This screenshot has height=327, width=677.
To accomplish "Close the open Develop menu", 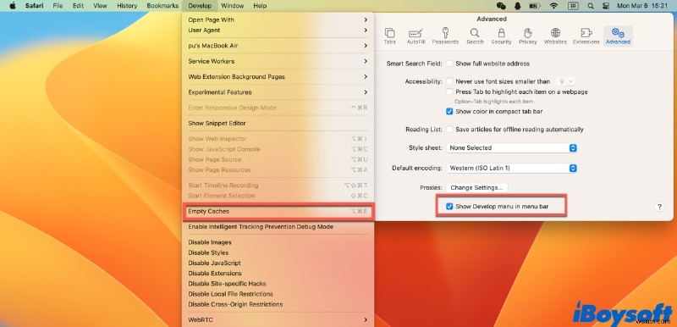I will (x=200, y=6).
